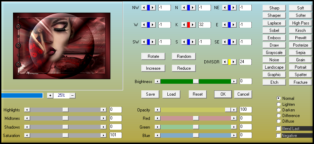Increase the DIVISOR value with the right arrow
The image size is (314, 144).
[234, 62]
